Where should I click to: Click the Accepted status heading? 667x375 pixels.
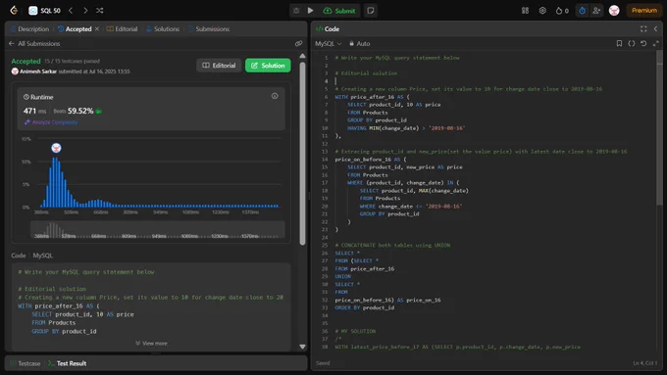[x=26, y=61]
